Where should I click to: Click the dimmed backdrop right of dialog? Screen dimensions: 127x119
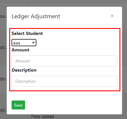[125, 60]
